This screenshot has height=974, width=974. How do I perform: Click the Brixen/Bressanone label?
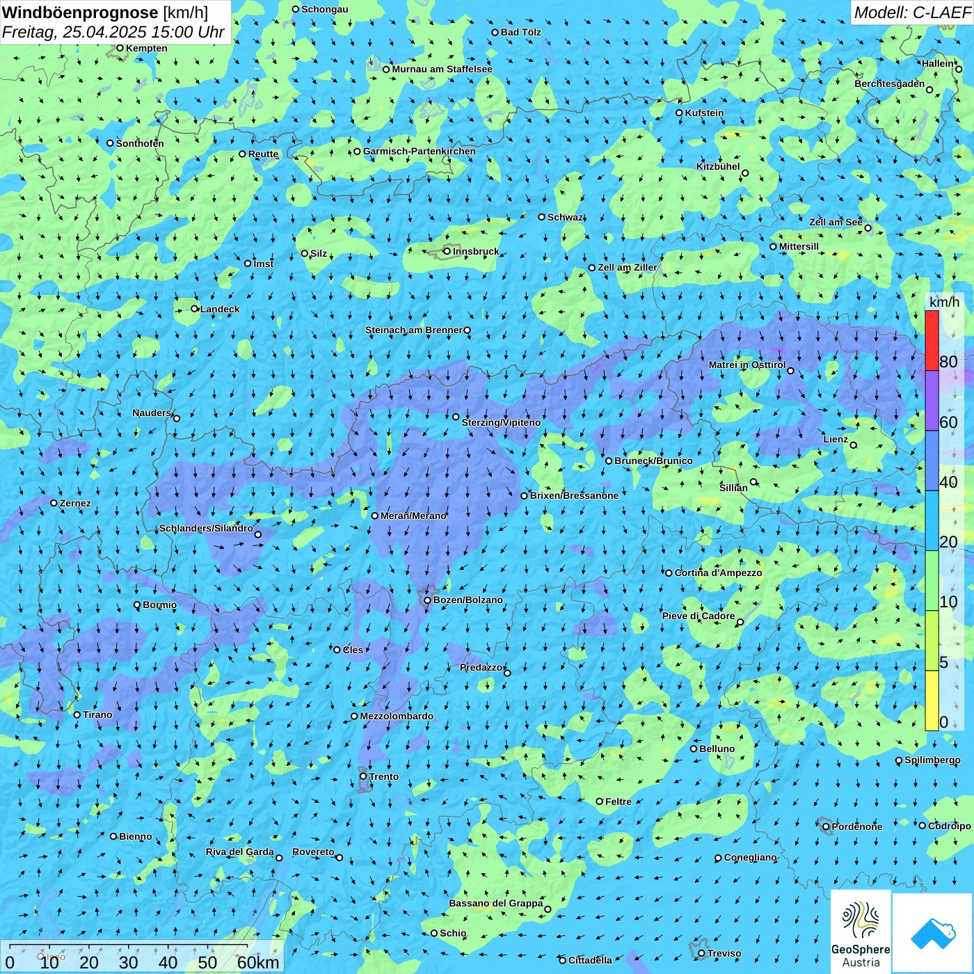[x=574, y=496]
